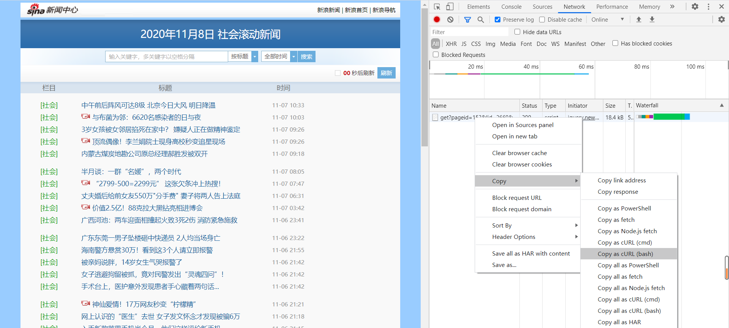
Task: Click the clear network log icon
Action: [450, 19]
